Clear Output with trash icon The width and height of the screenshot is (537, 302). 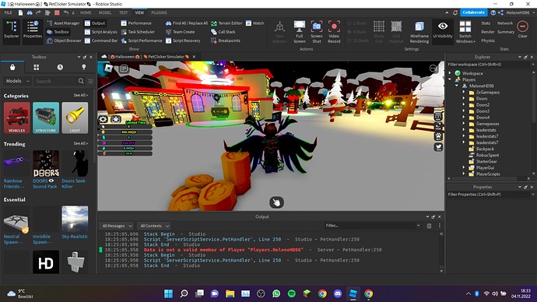point(429,226)
